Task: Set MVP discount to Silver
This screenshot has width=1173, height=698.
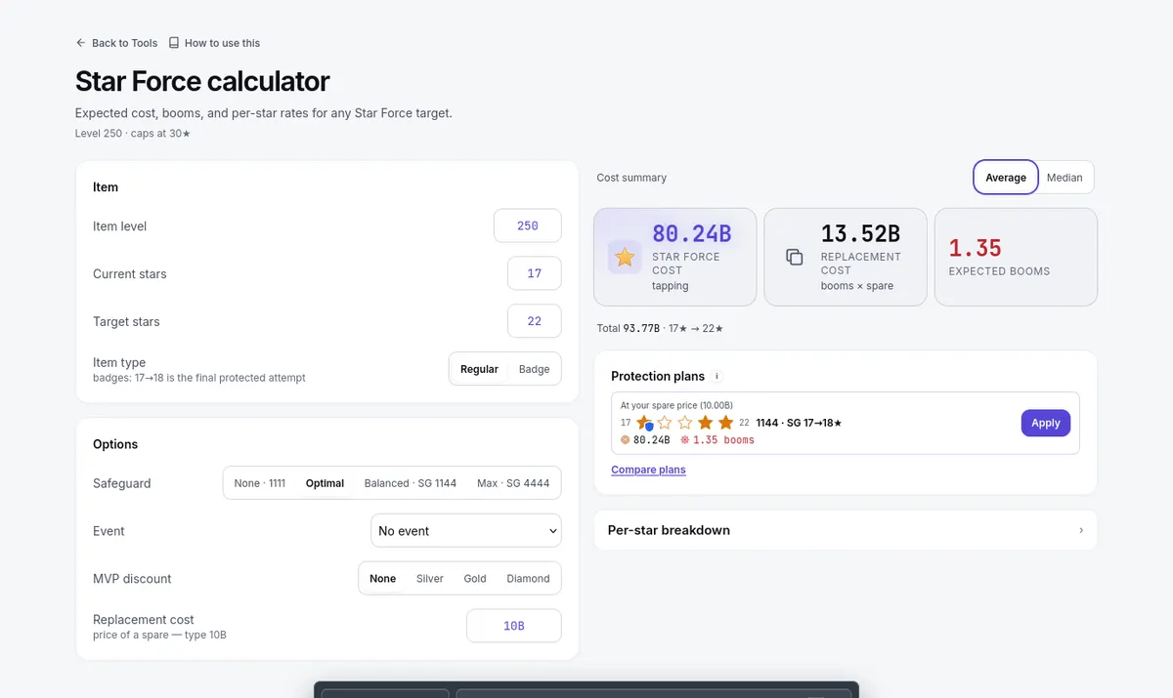Action: [x=430, y=579]
